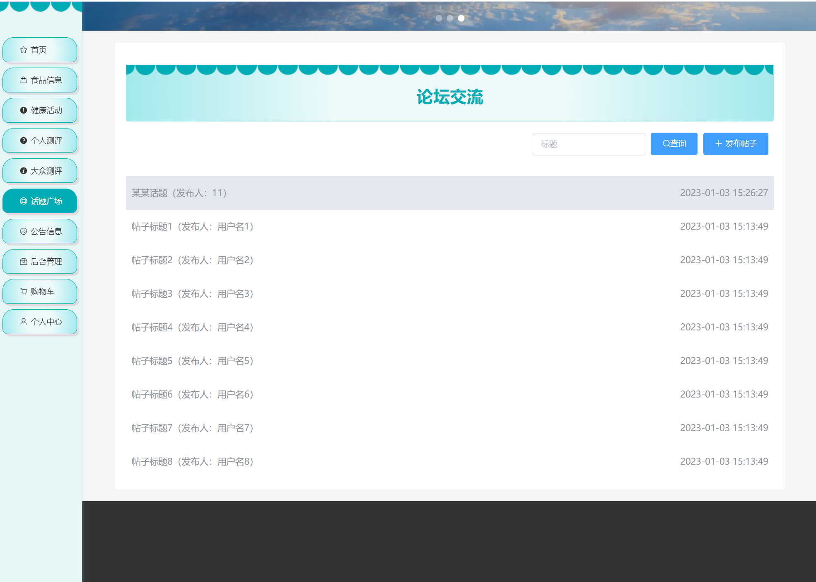
Task: Click the question mark icon beside 个人测评
Action: [24, 141]
